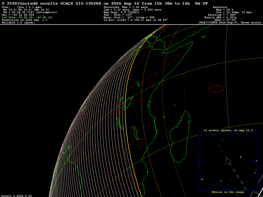Click the green dashed asteroid motion line
263x197 pixels.
[x=236, y=173]
